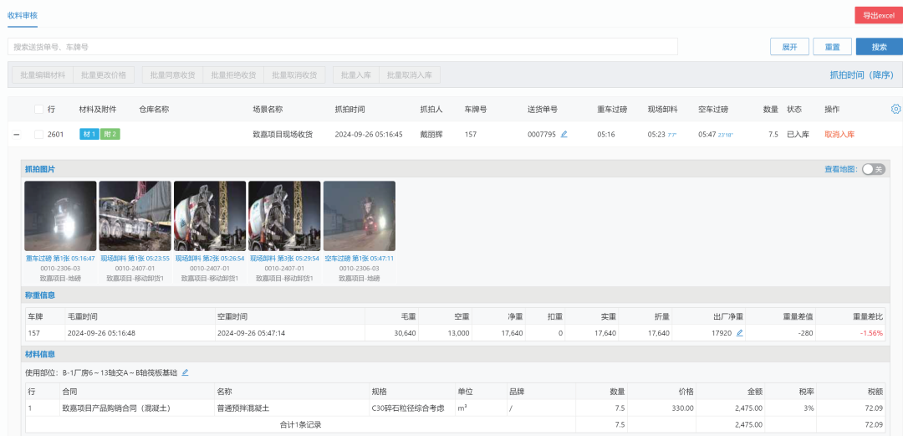This screenshot has width=903, height=436.
Task: Click the 导出excel export button
Action: tap(878, 15)
